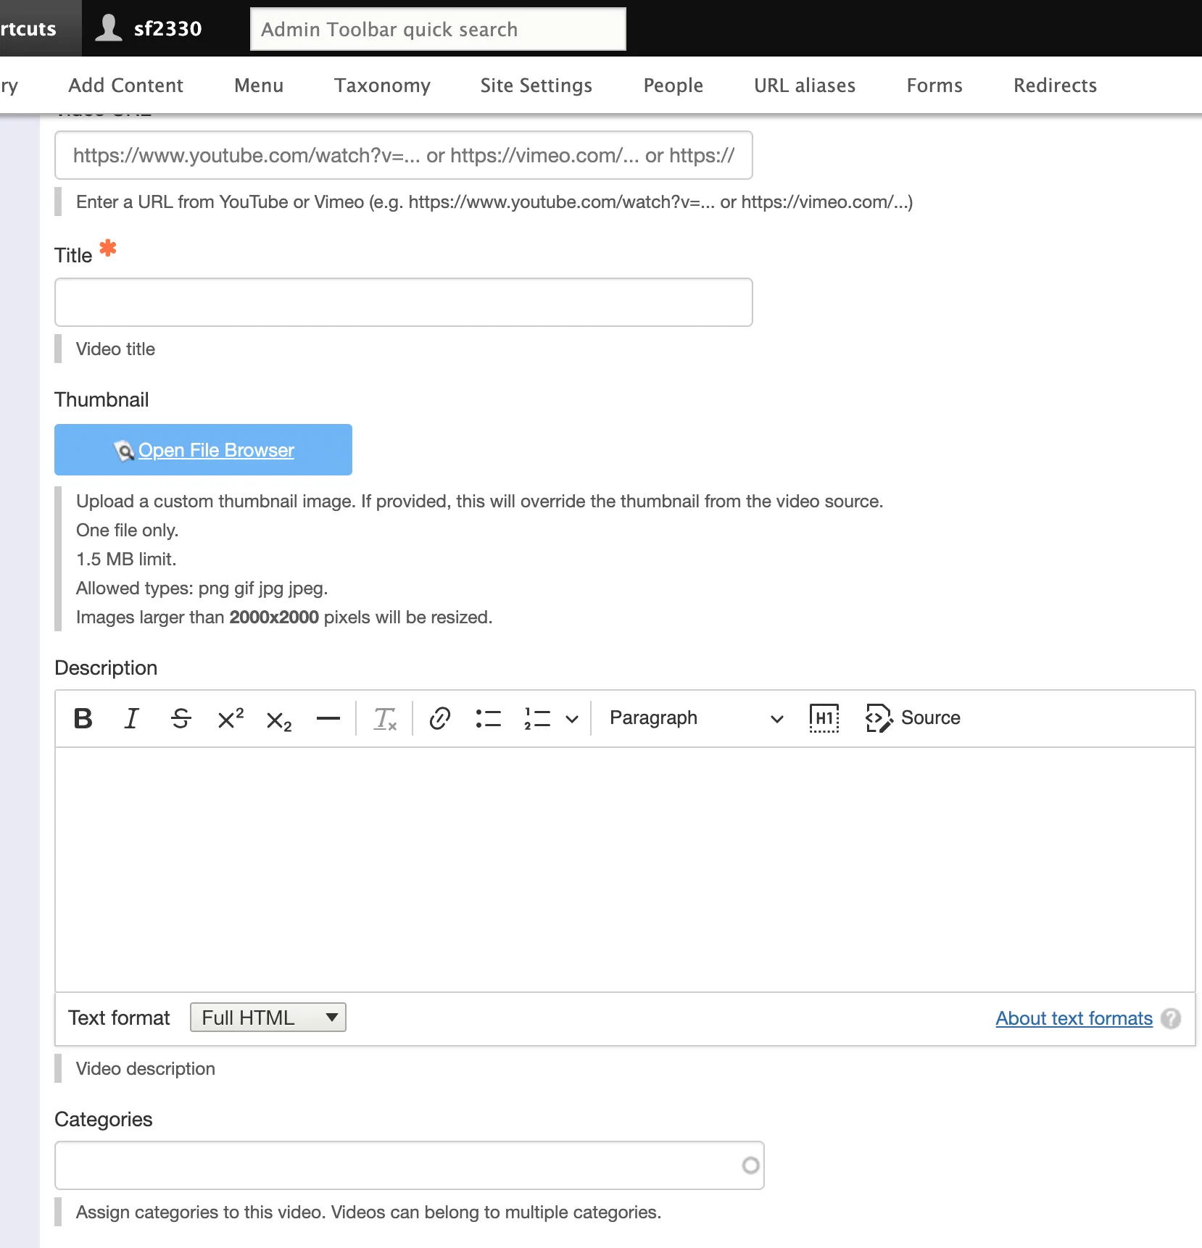The width and height of the screenshot is (1202, 1248).
Task: Remove formatting with Tx icon
Action: [x=384, y=718]
